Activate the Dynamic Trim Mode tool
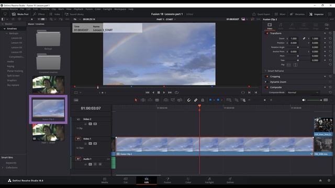335x188 pixels. 150,100
